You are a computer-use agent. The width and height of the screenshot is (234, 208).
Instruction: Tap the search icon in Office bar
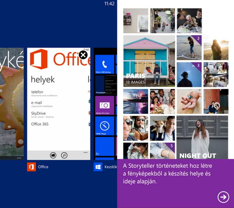click(x=64, y=155)
